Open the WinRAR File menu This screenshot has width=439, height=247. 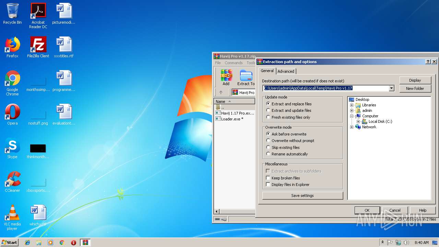(218, 63)
